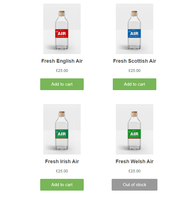Click the blue AIR label on Scottish bottle
This screenshot has width=194, height=206.
point(134,33)
